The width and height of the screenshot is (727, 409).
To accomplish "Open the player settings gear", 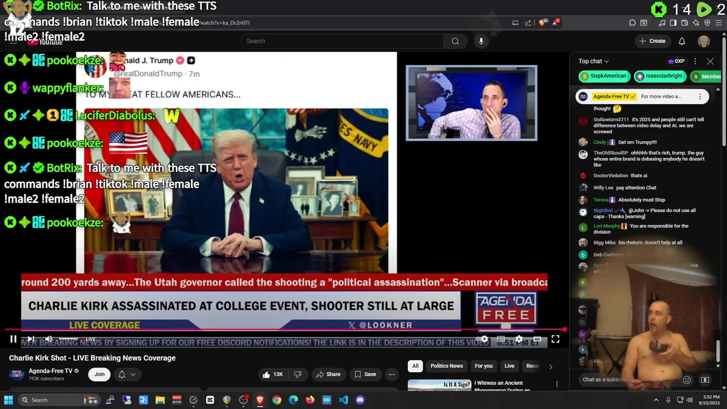I will coord(519,339).
